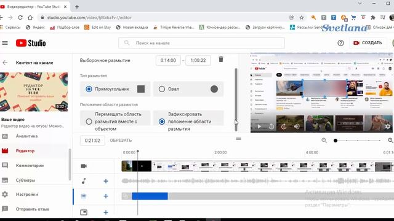Open preview settings gear icon
The height and width of the screenshot is (221, 394).
388,126
